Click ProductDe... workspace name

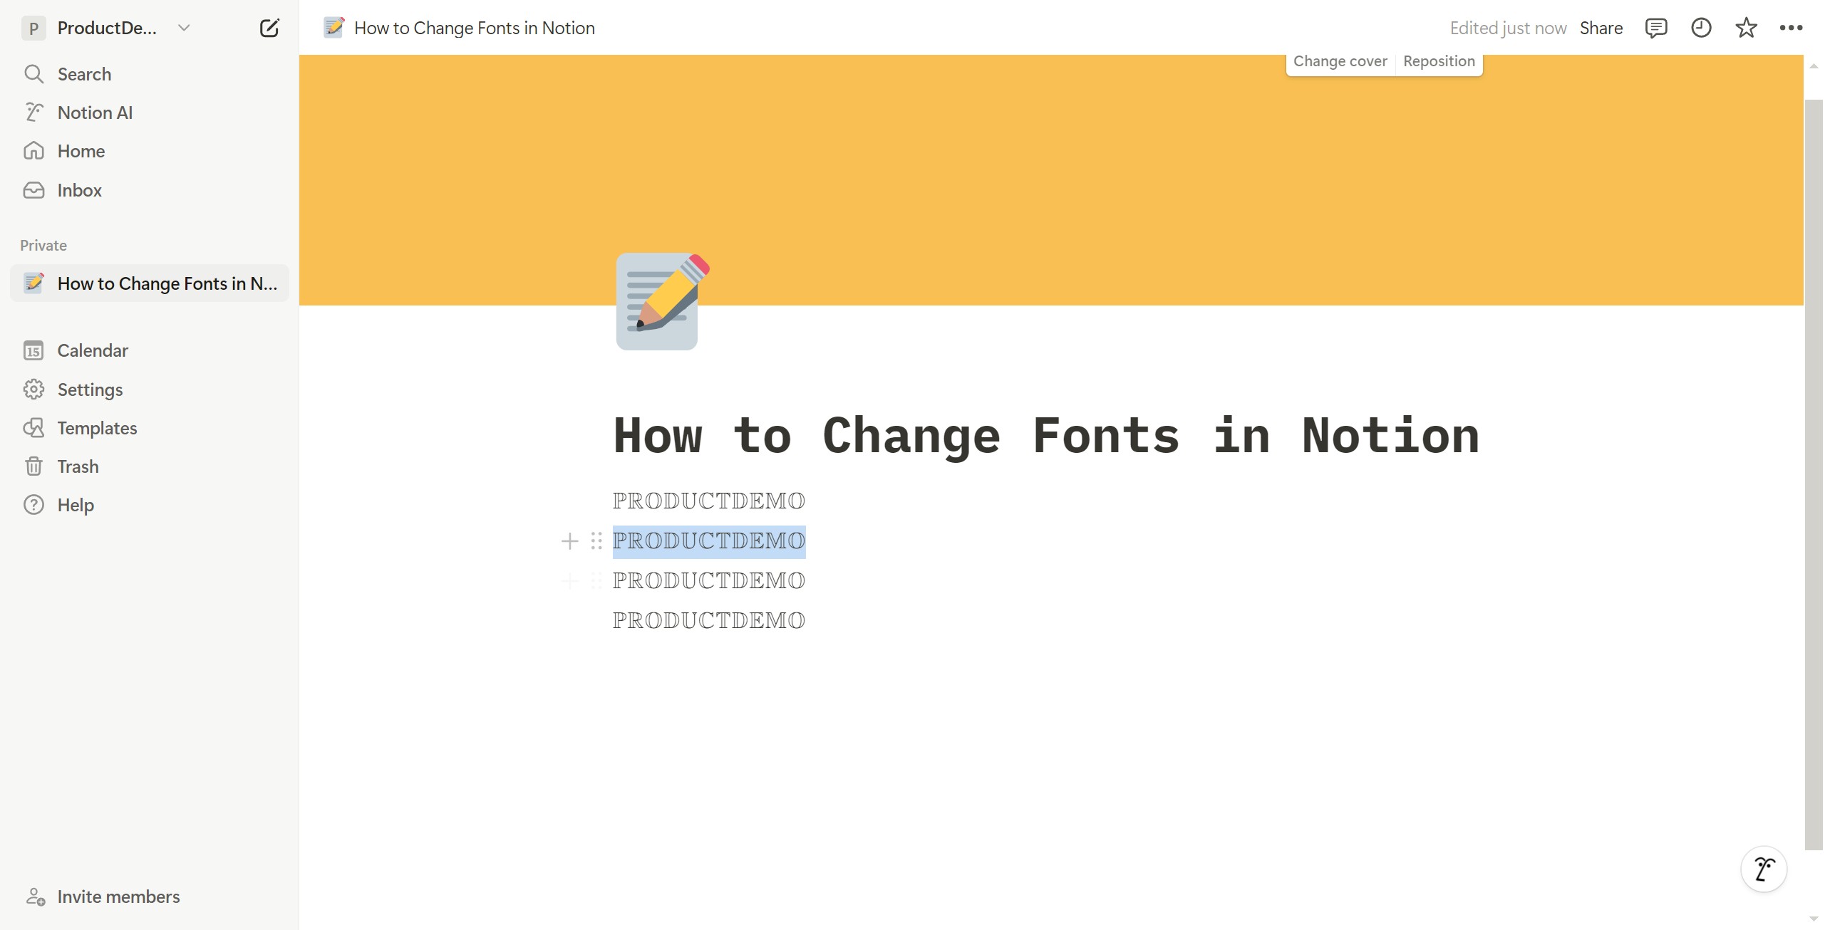(x=107, y=28)
